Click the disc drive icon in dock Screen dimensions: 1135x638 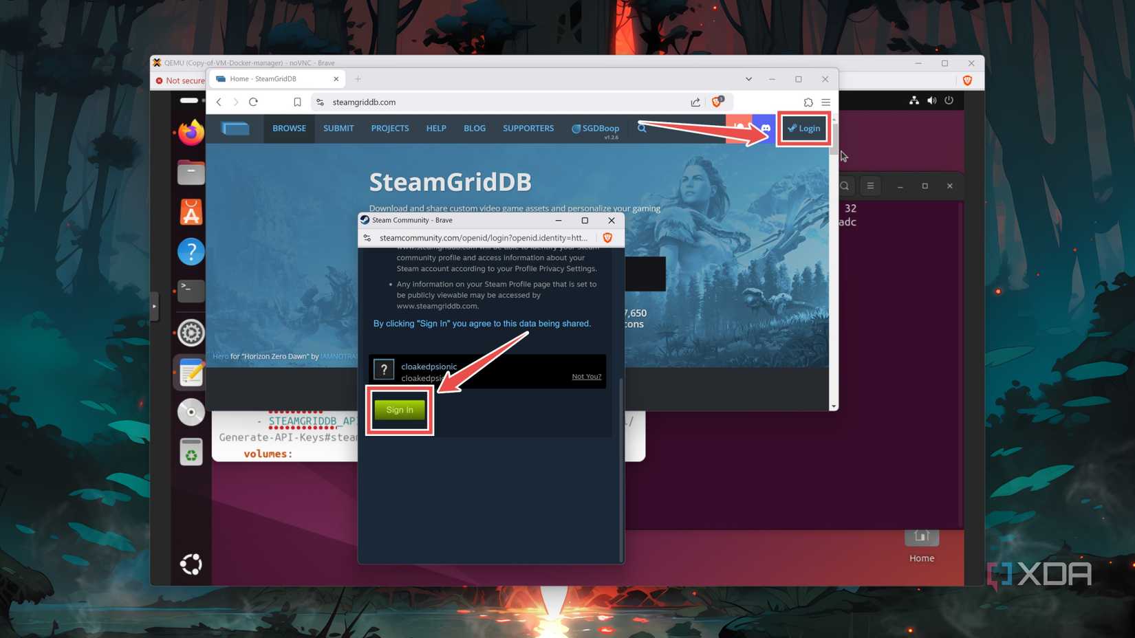coord(191,412)
